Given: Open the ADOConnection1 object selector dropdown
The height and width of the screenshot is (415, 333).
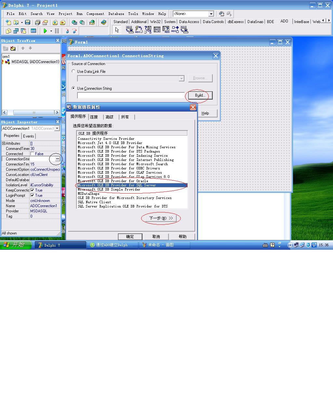Looking at the screenshot, I should (57, 128).
